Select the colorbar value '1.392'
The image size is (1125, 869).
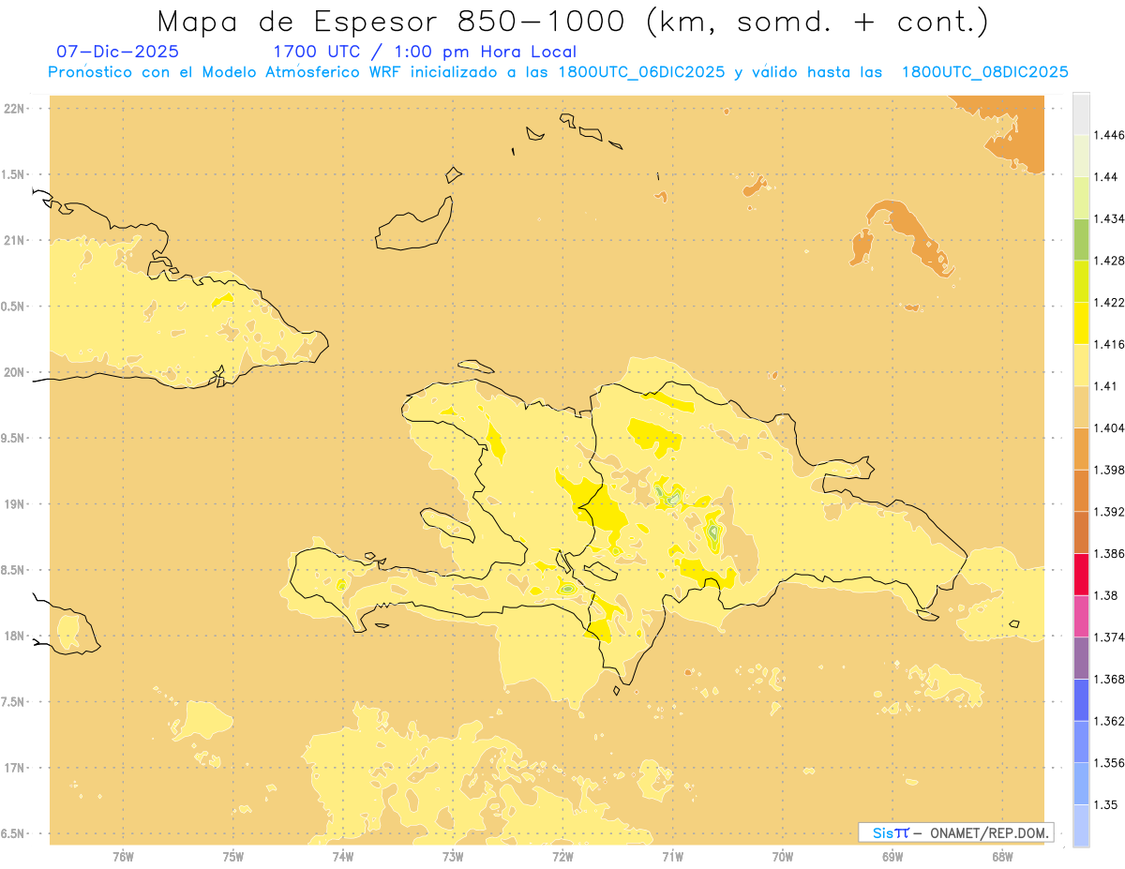[x=1108, y=512]
